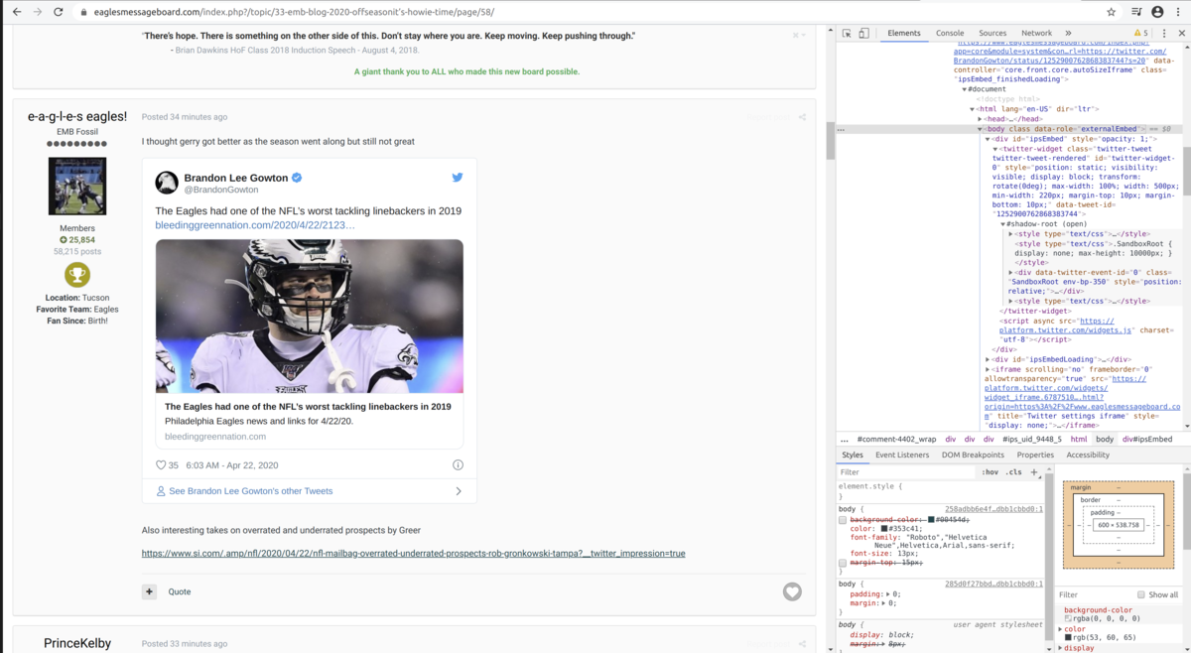This screenshot has height=653, width=1191.
Task: Enable the margin-top property checkbox
Action: click(x=843, y=563)
